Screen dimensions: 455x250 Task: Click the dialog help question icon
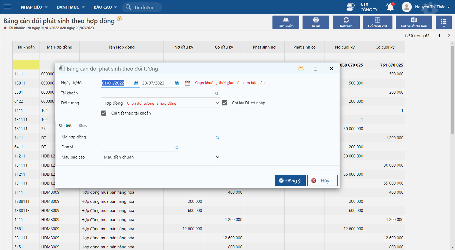pyautogui.click(x=301, y=69)
